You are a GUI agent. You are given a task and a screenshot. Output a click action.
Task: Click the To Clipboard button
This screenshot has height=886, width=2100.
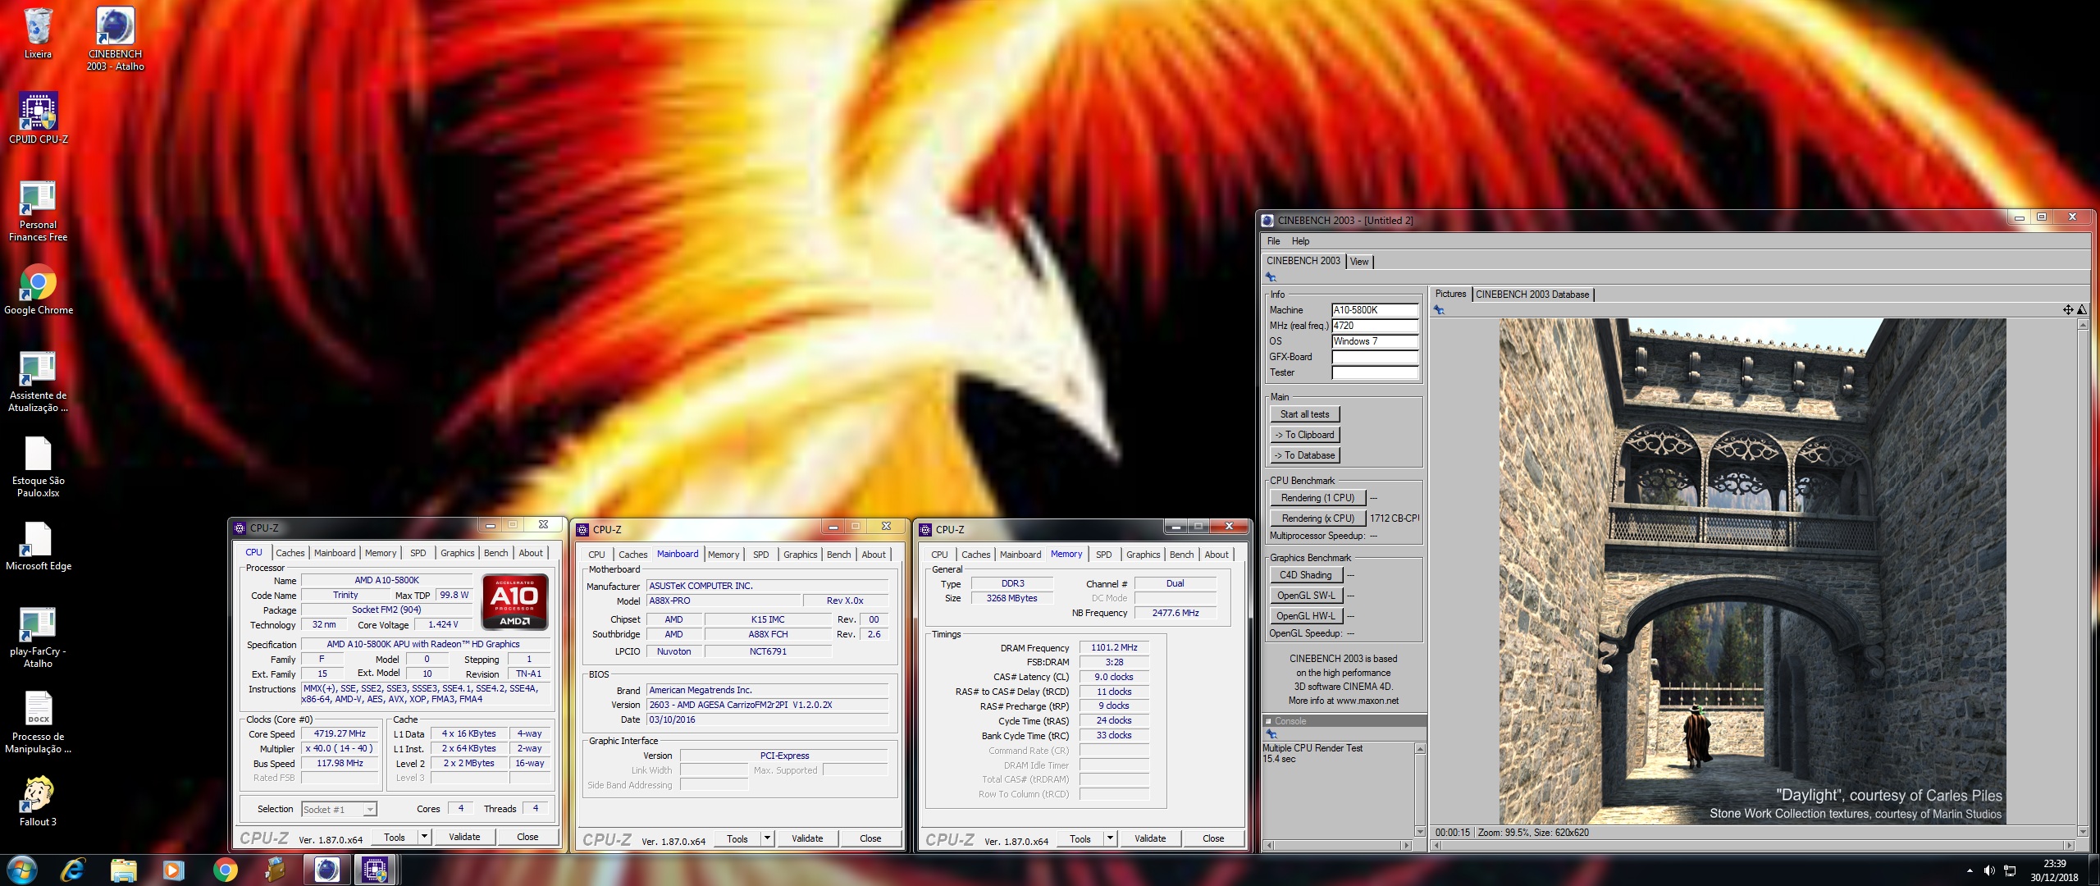(x=1304, y=435)
